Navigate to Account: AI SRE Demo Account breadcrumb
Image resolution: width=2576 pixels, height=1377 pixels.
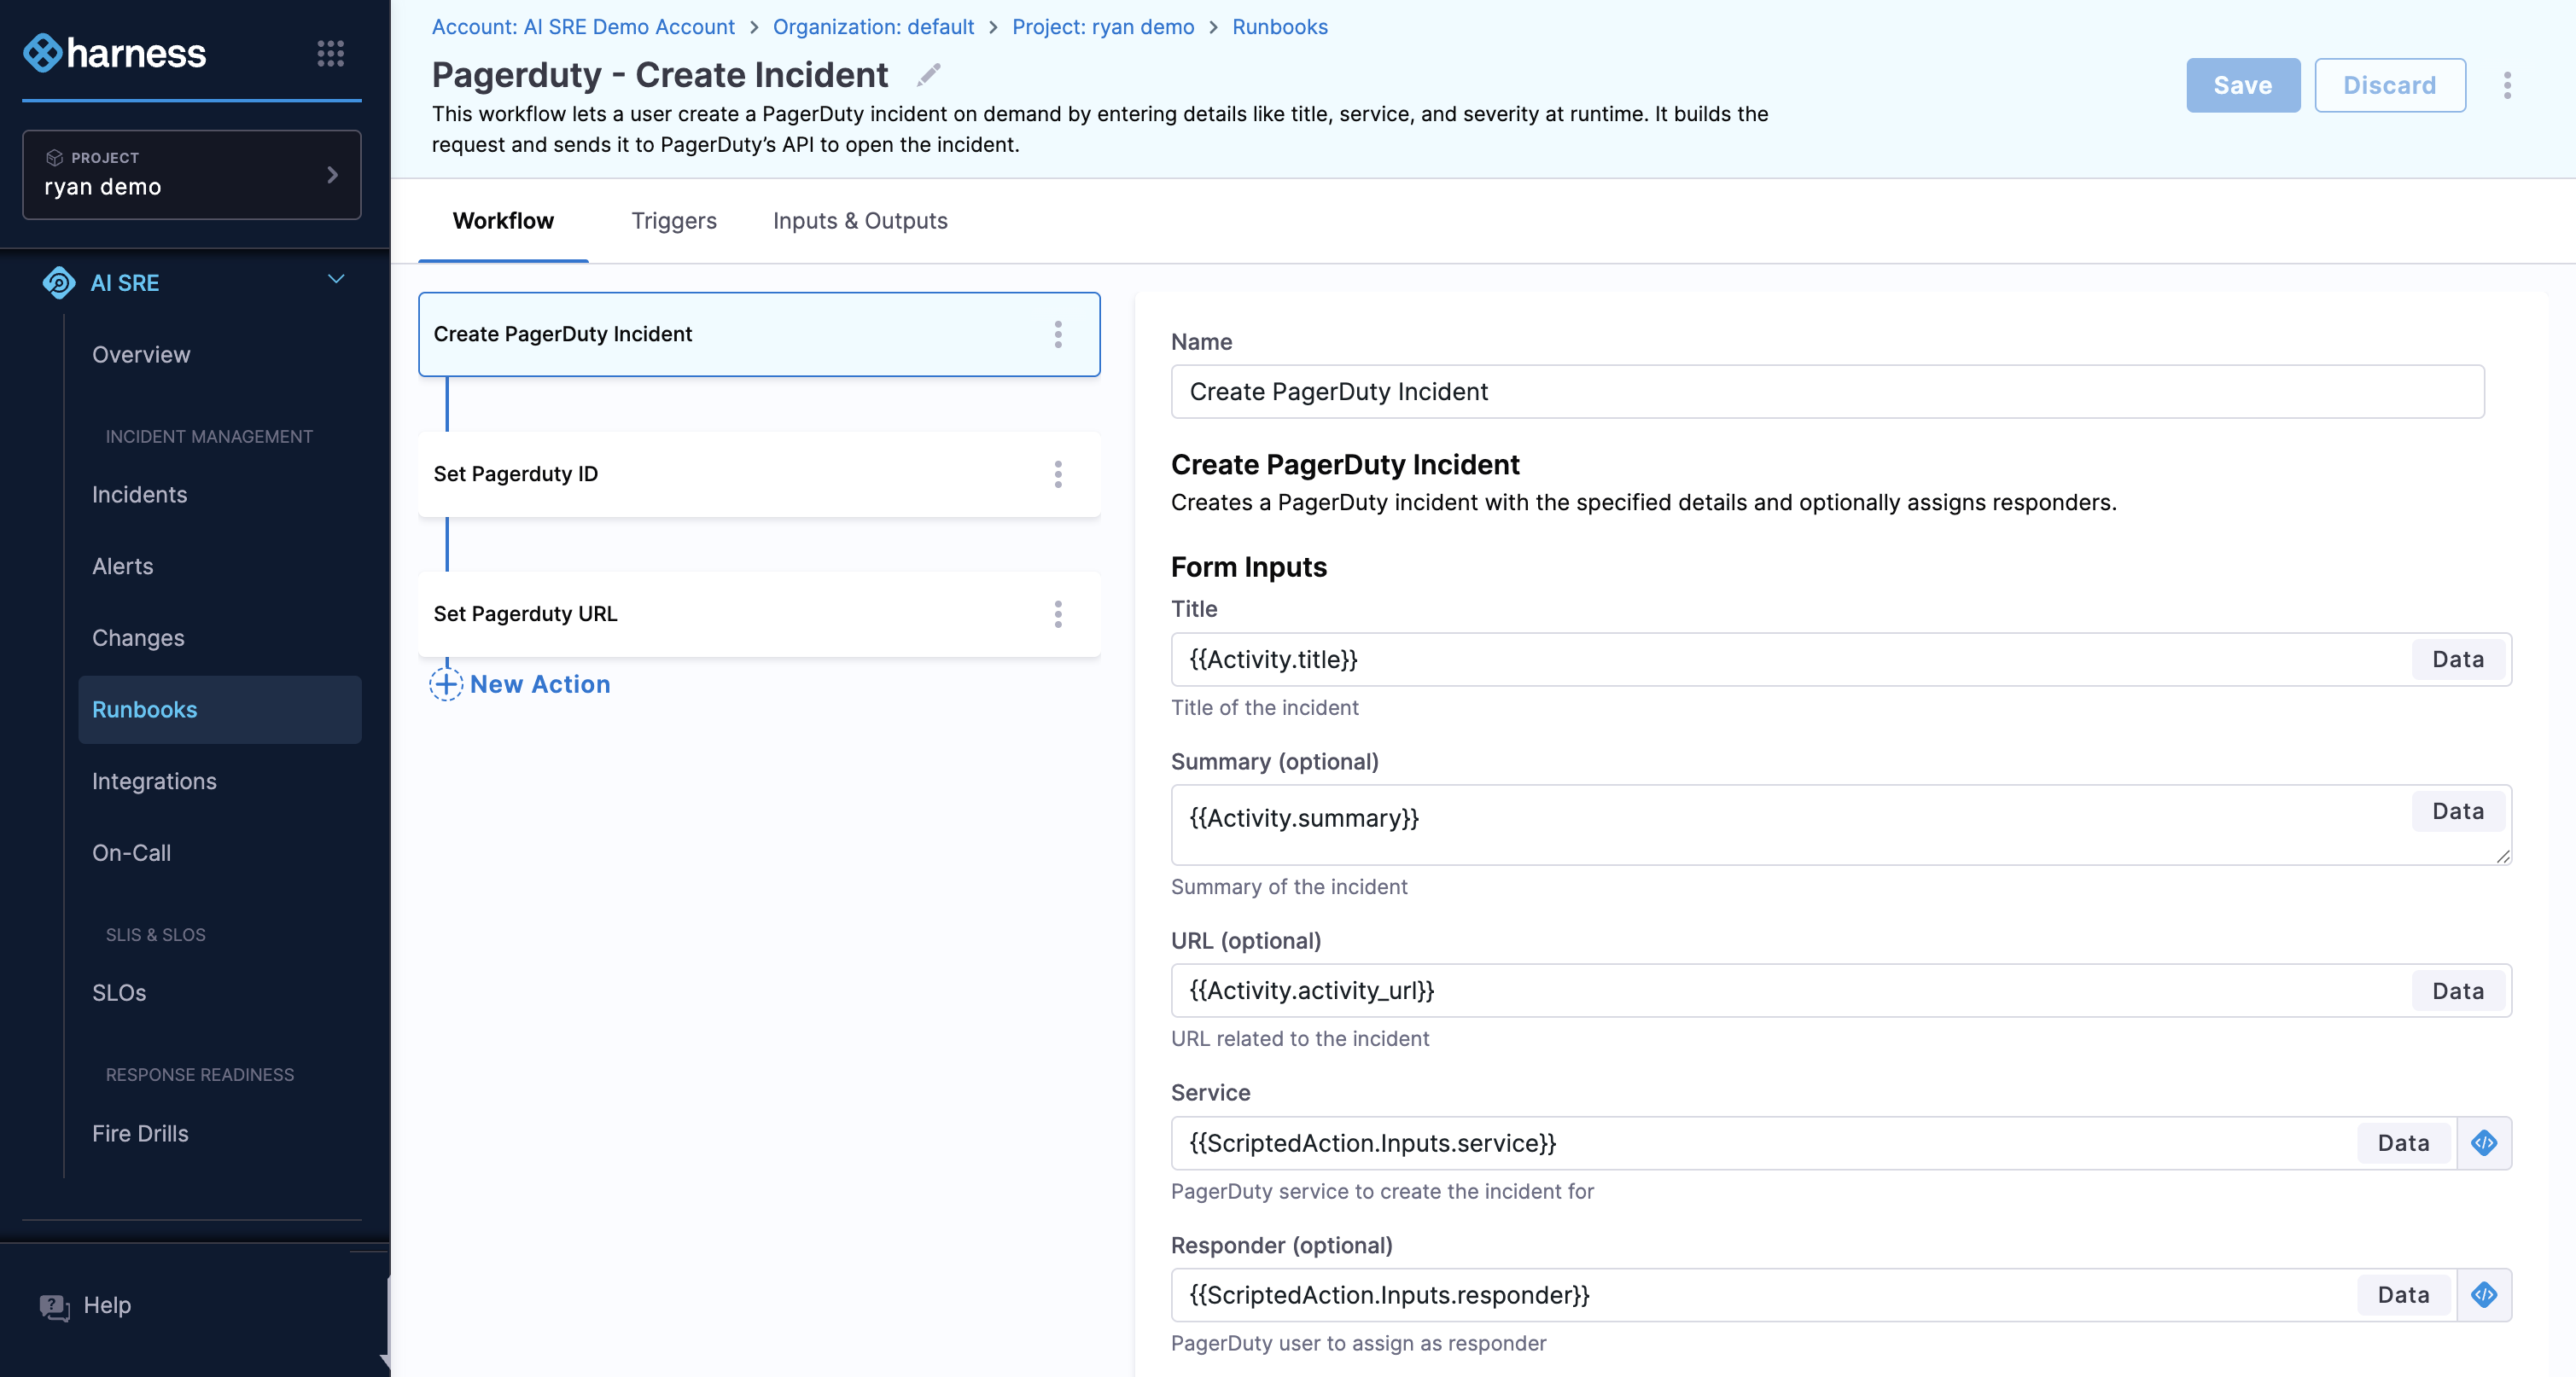coord(583,27)
